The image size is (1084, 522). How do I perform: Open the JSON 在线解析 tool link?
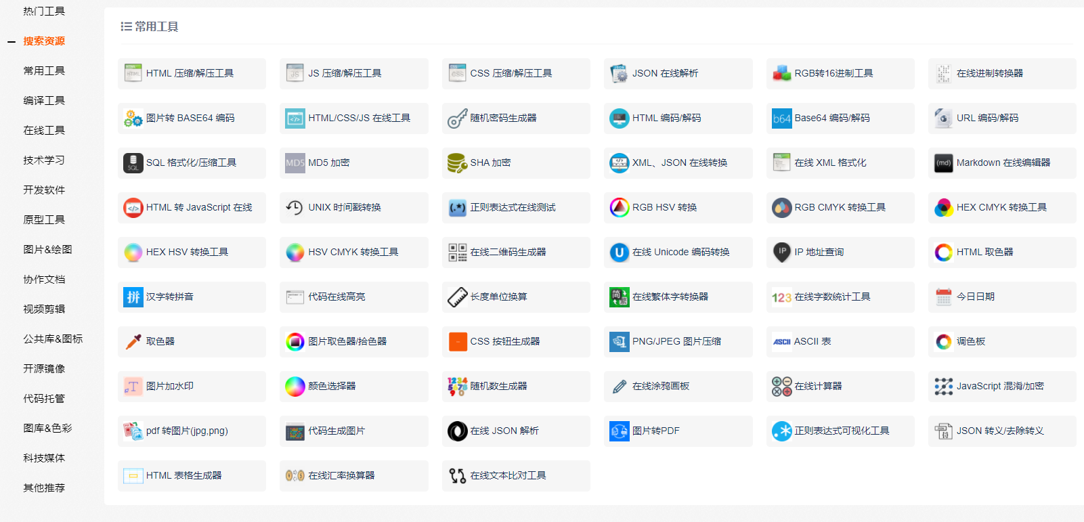point(665,74)
